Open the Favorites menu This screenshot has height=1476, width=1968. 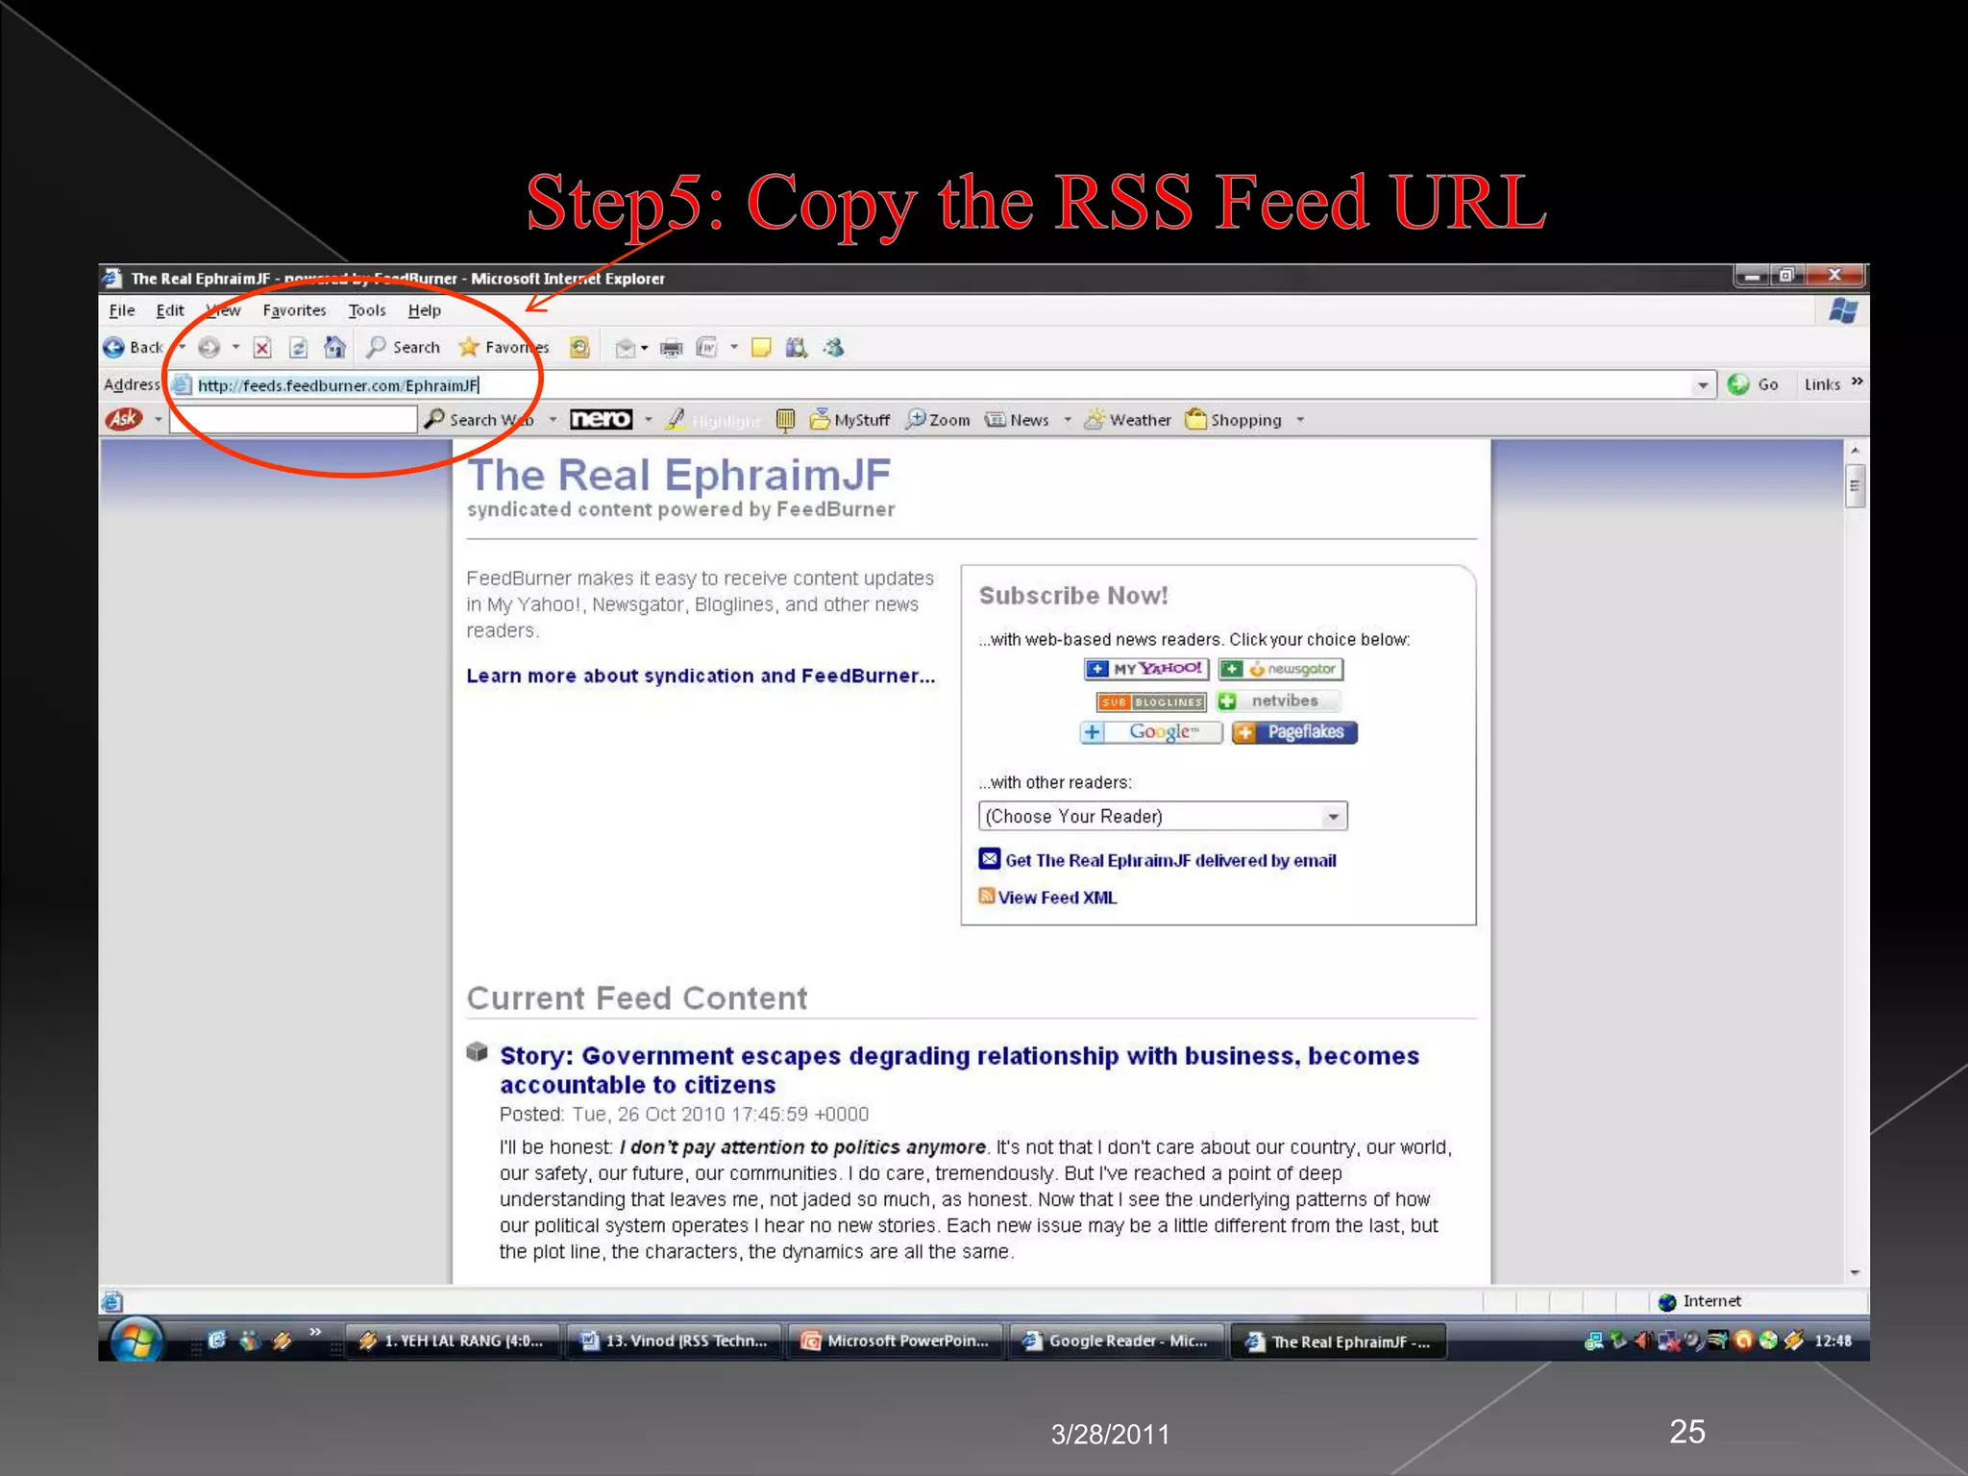294,310
